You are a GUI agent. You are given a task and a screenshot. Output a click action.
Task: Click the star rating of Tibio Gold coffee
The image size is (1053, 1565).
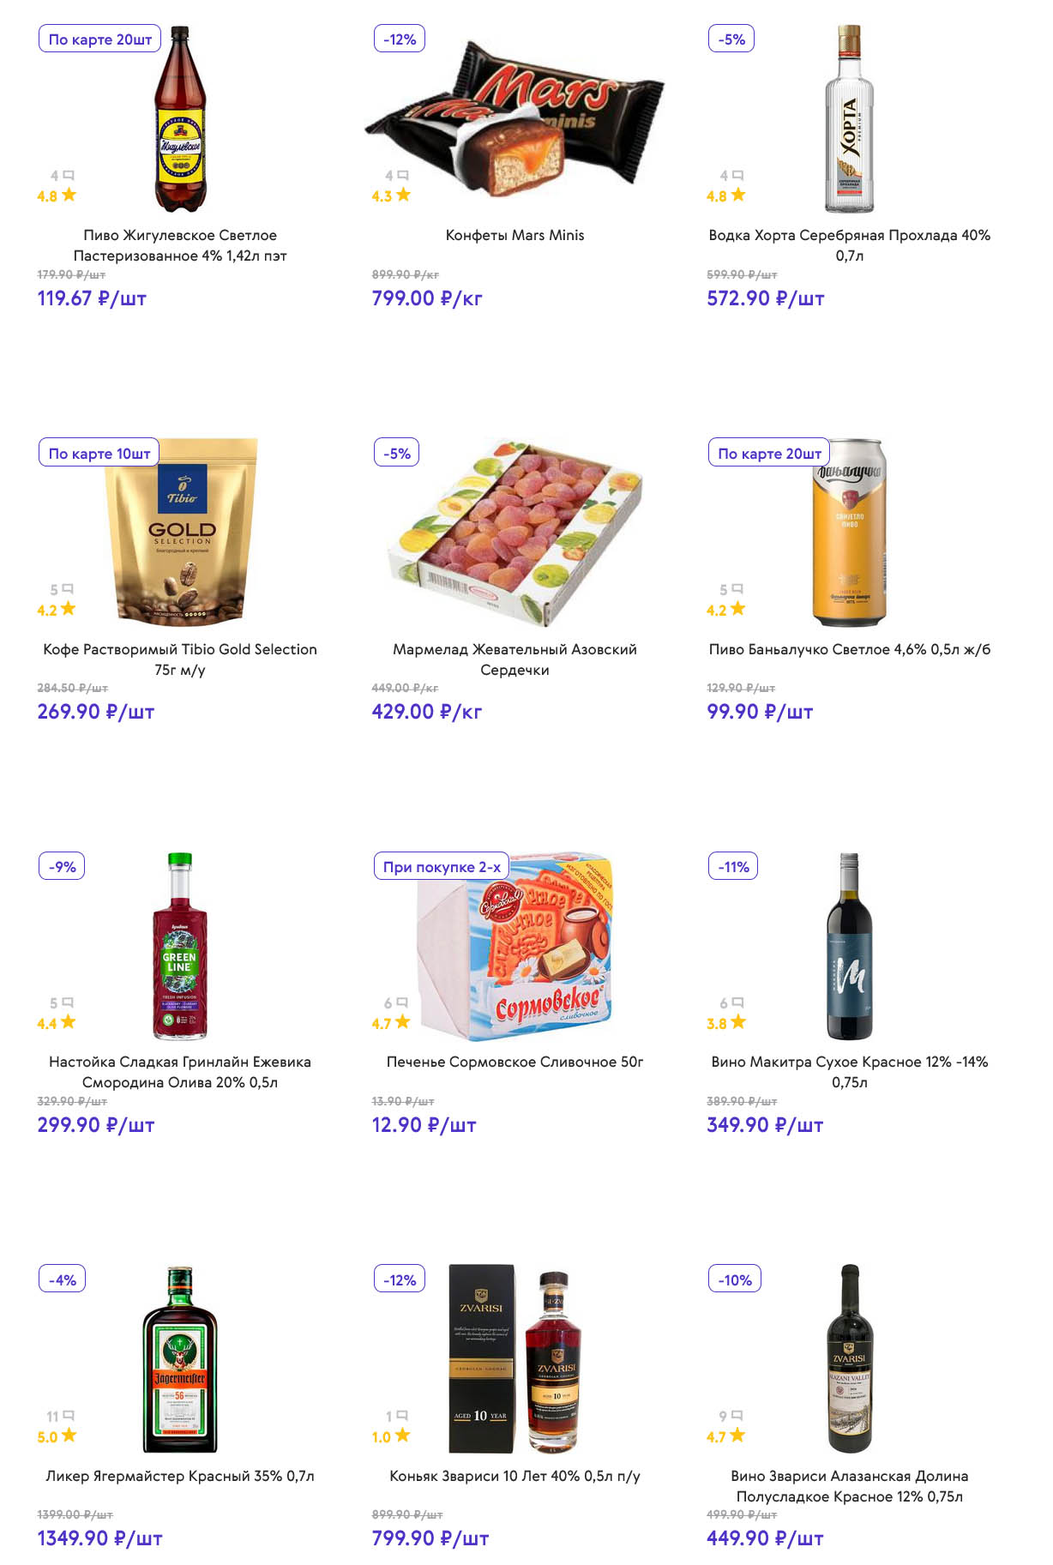coord(69,609)
